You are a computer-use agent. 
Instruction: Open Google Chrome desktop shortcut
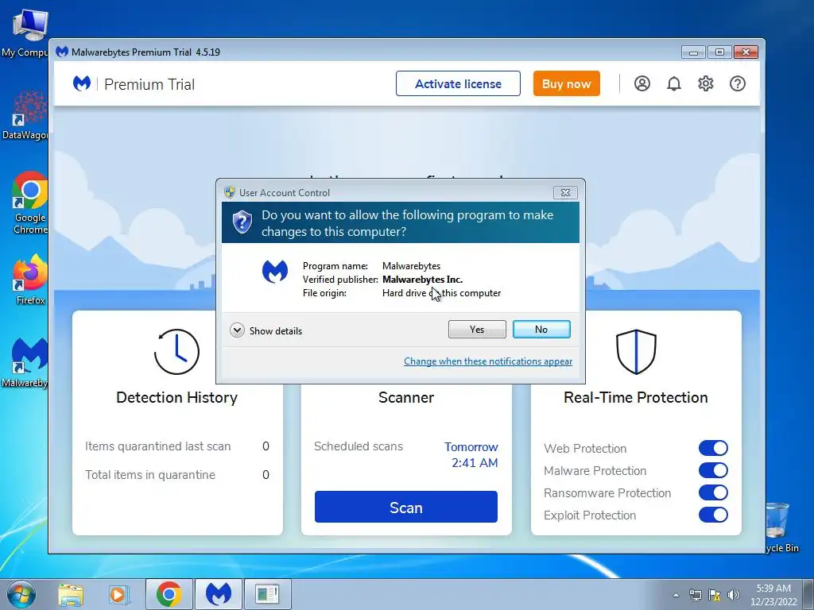[29, 203]
